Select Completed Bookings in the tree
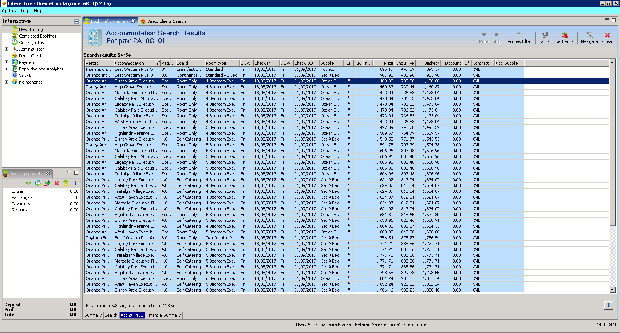This screenshot has height=333, width=620. point(38,36)
